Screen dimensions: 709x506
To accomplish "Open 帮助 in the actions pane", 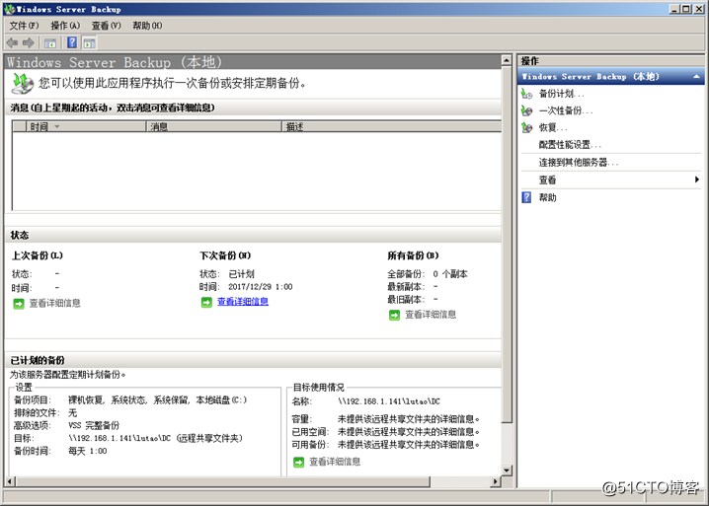I will coord(548,197).
